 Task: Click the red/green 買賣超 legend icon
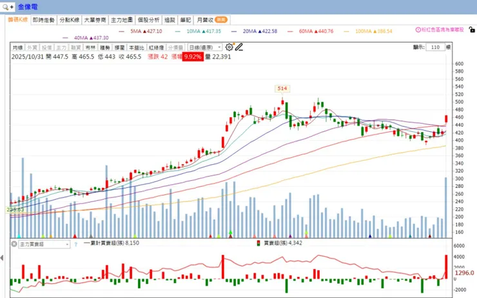click(258, 243)
